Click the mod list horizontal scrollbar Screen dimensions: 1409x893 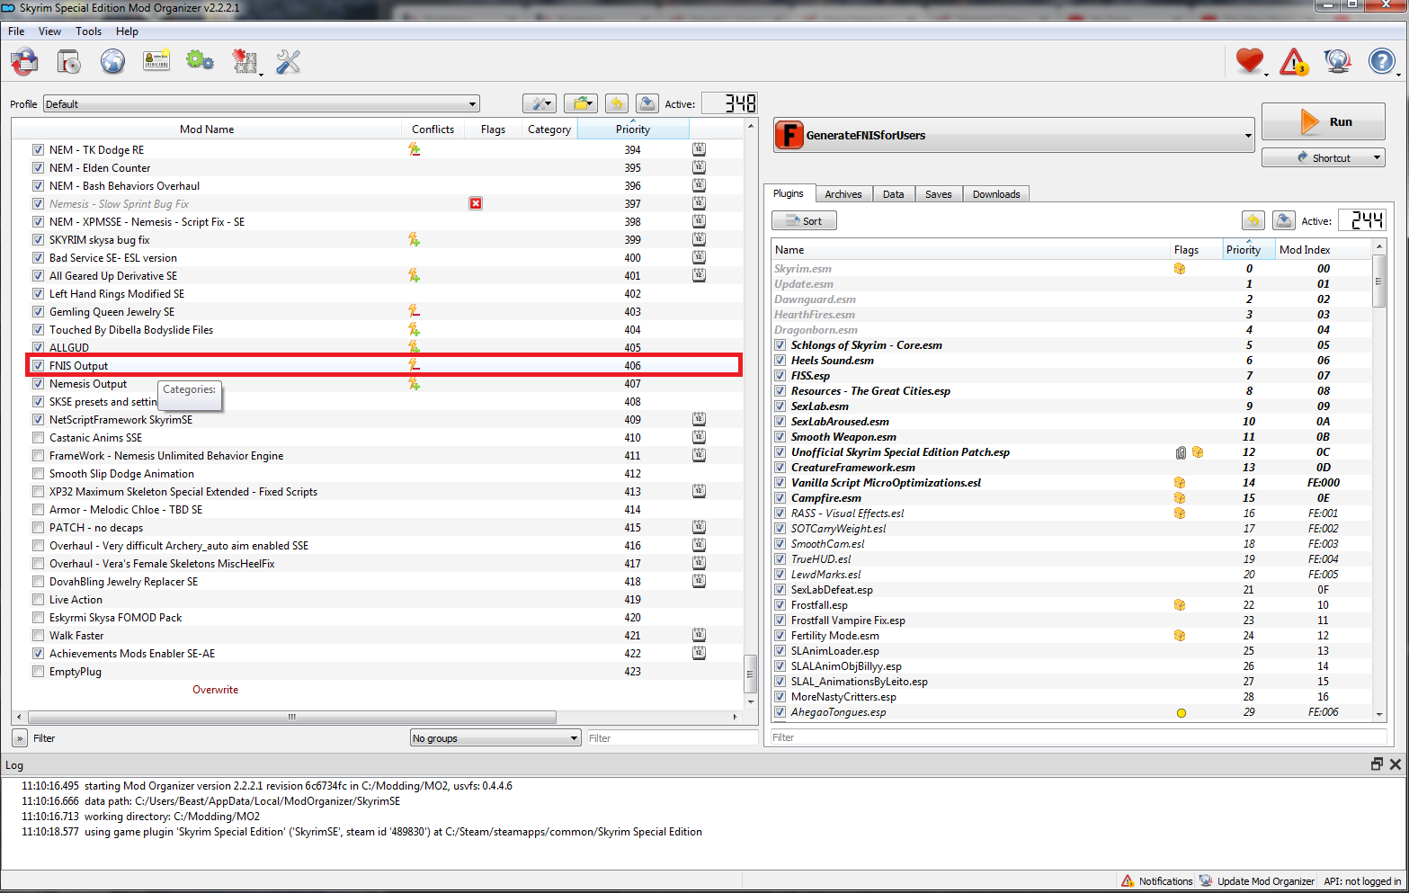[292, 717]
